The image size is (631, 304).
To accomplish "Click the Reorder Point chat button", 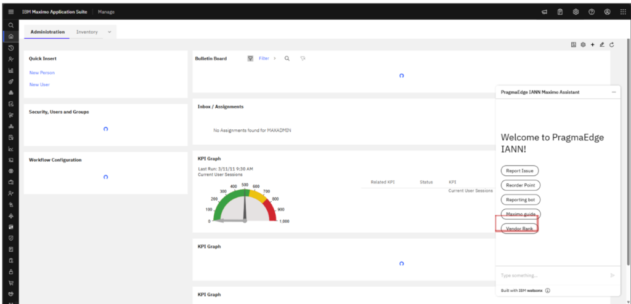I will click(x=521, y=185).
